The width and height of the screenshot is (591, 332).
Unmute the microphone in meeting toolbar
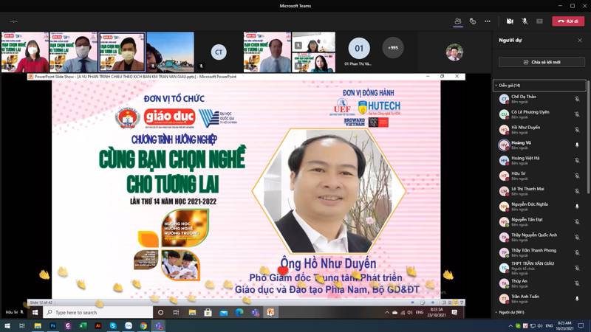[x=525, y=21]
